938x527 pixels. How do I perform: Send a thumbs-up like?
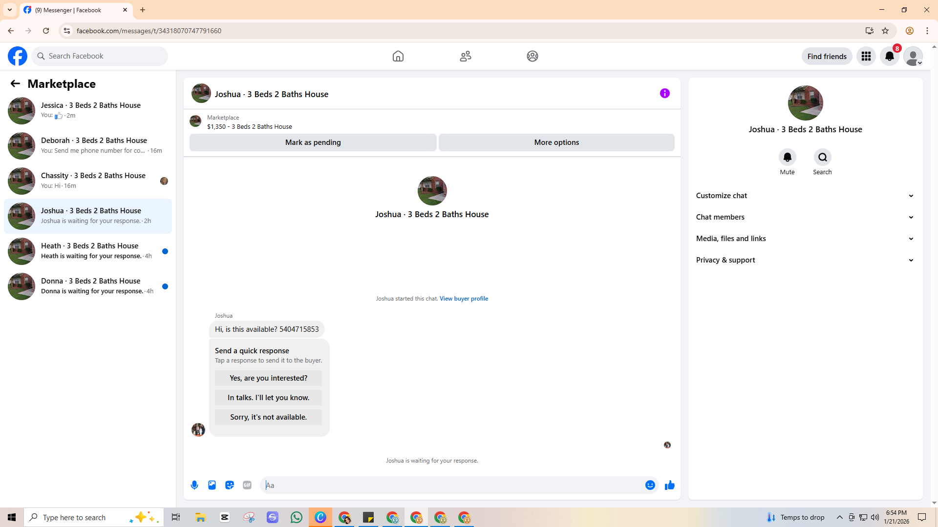(669, 485)
